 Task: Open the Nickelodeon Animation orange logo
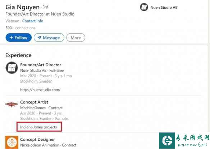click(12, 142)
